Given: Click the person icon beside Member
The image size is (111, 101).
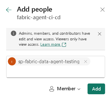Looking at the screenshot, I should pos(52,89).
